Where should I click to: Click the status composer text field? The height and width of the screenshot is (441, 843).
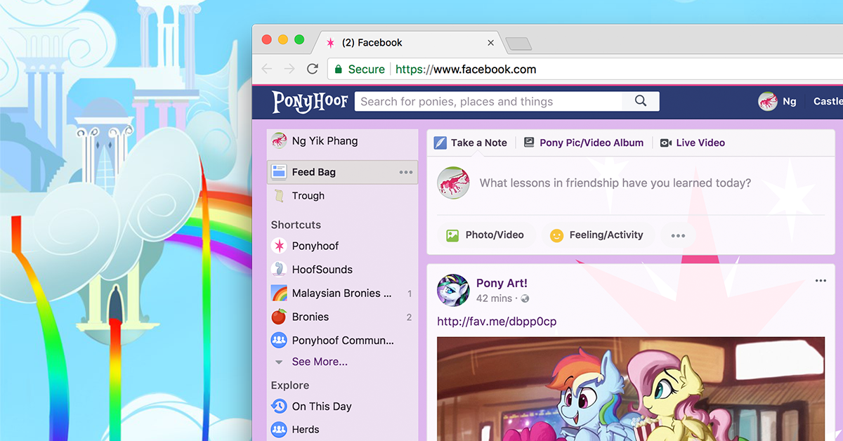pyautogui.click(x=615, y=183)
